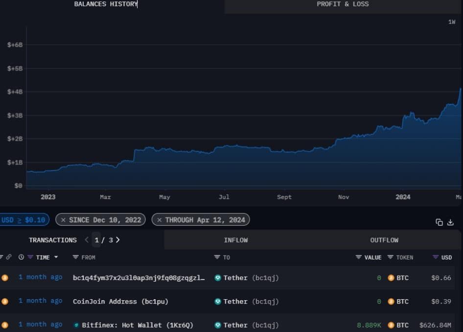Click the link icon column header

pyautogui.click(x=9, y=257)
